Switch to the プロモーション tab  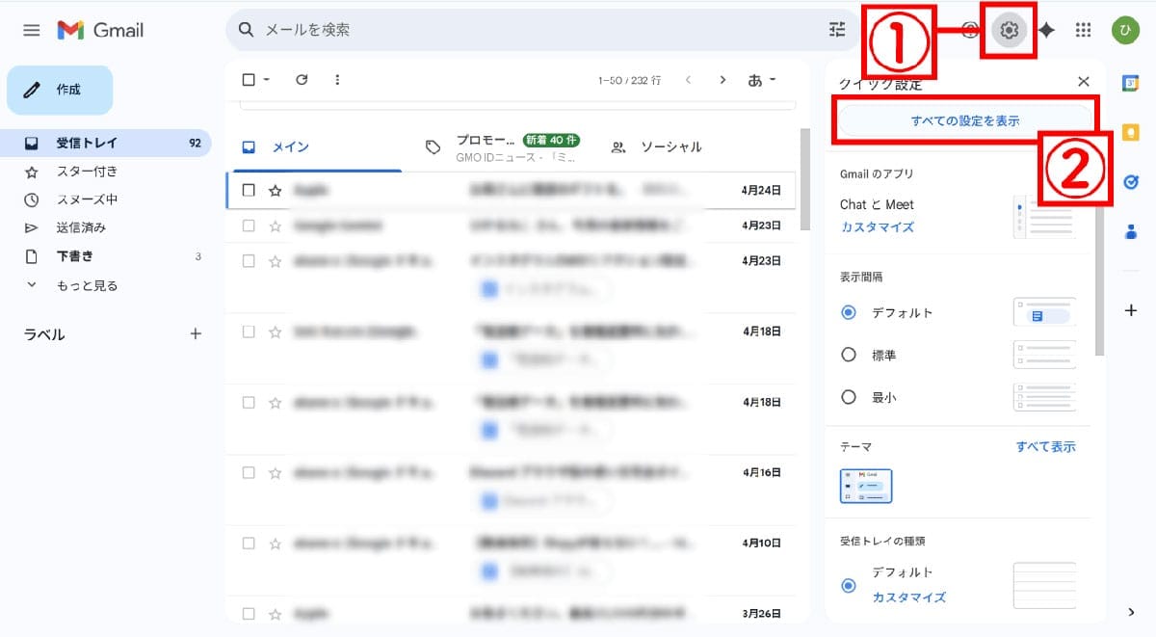[x=502, y=147]
